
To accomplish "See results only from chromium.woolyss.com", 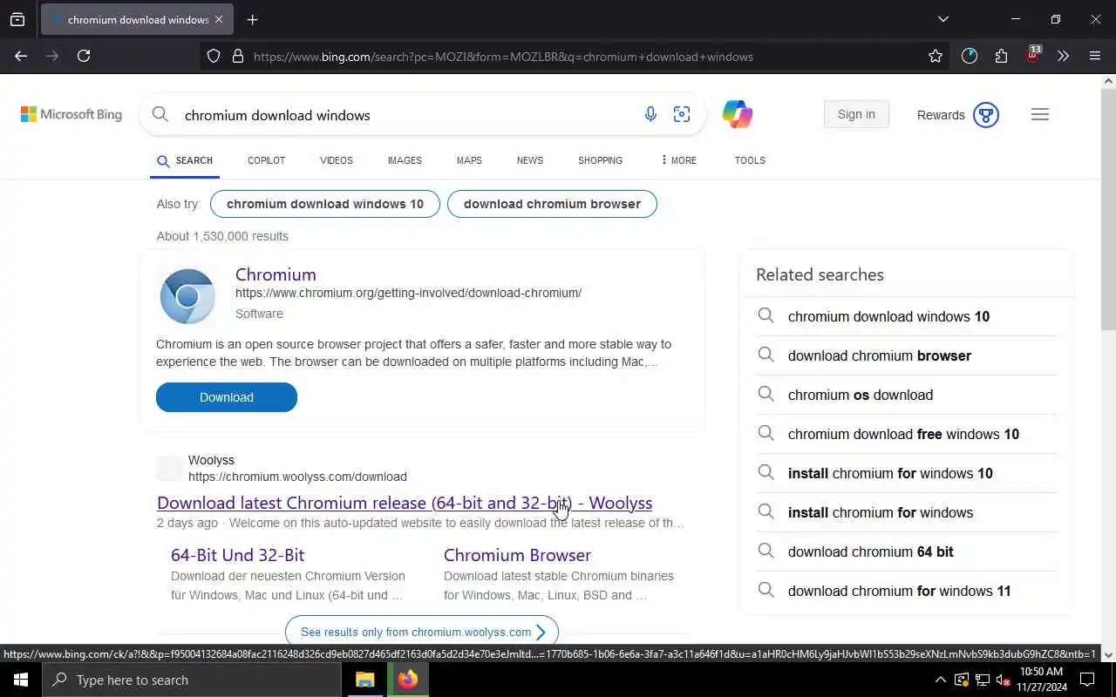I will coord(422,632).
